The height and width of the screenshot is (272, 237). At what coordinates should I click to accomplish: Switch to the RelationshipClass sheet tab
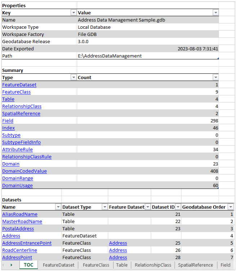point(153,265)
